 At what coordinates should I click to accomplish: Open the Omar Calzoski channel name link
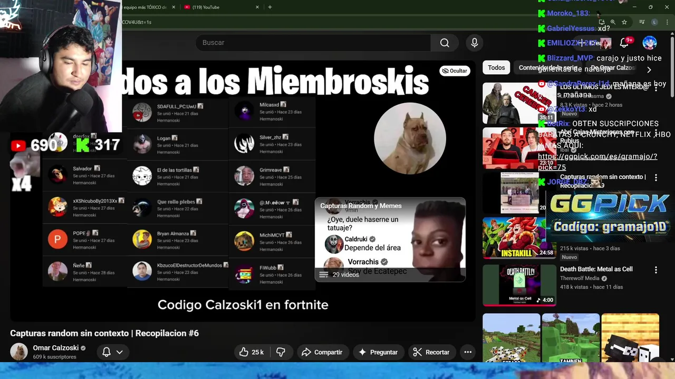55,348
